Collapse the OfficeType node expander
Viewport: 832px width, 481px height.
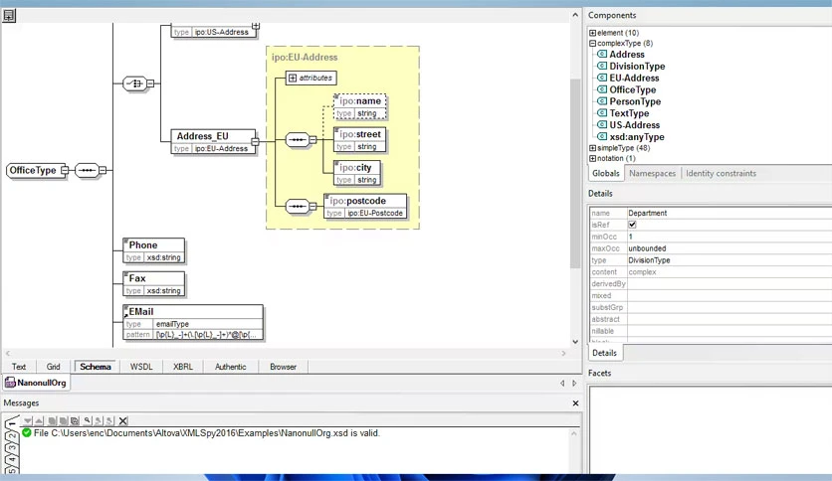[x=65, y=170]
